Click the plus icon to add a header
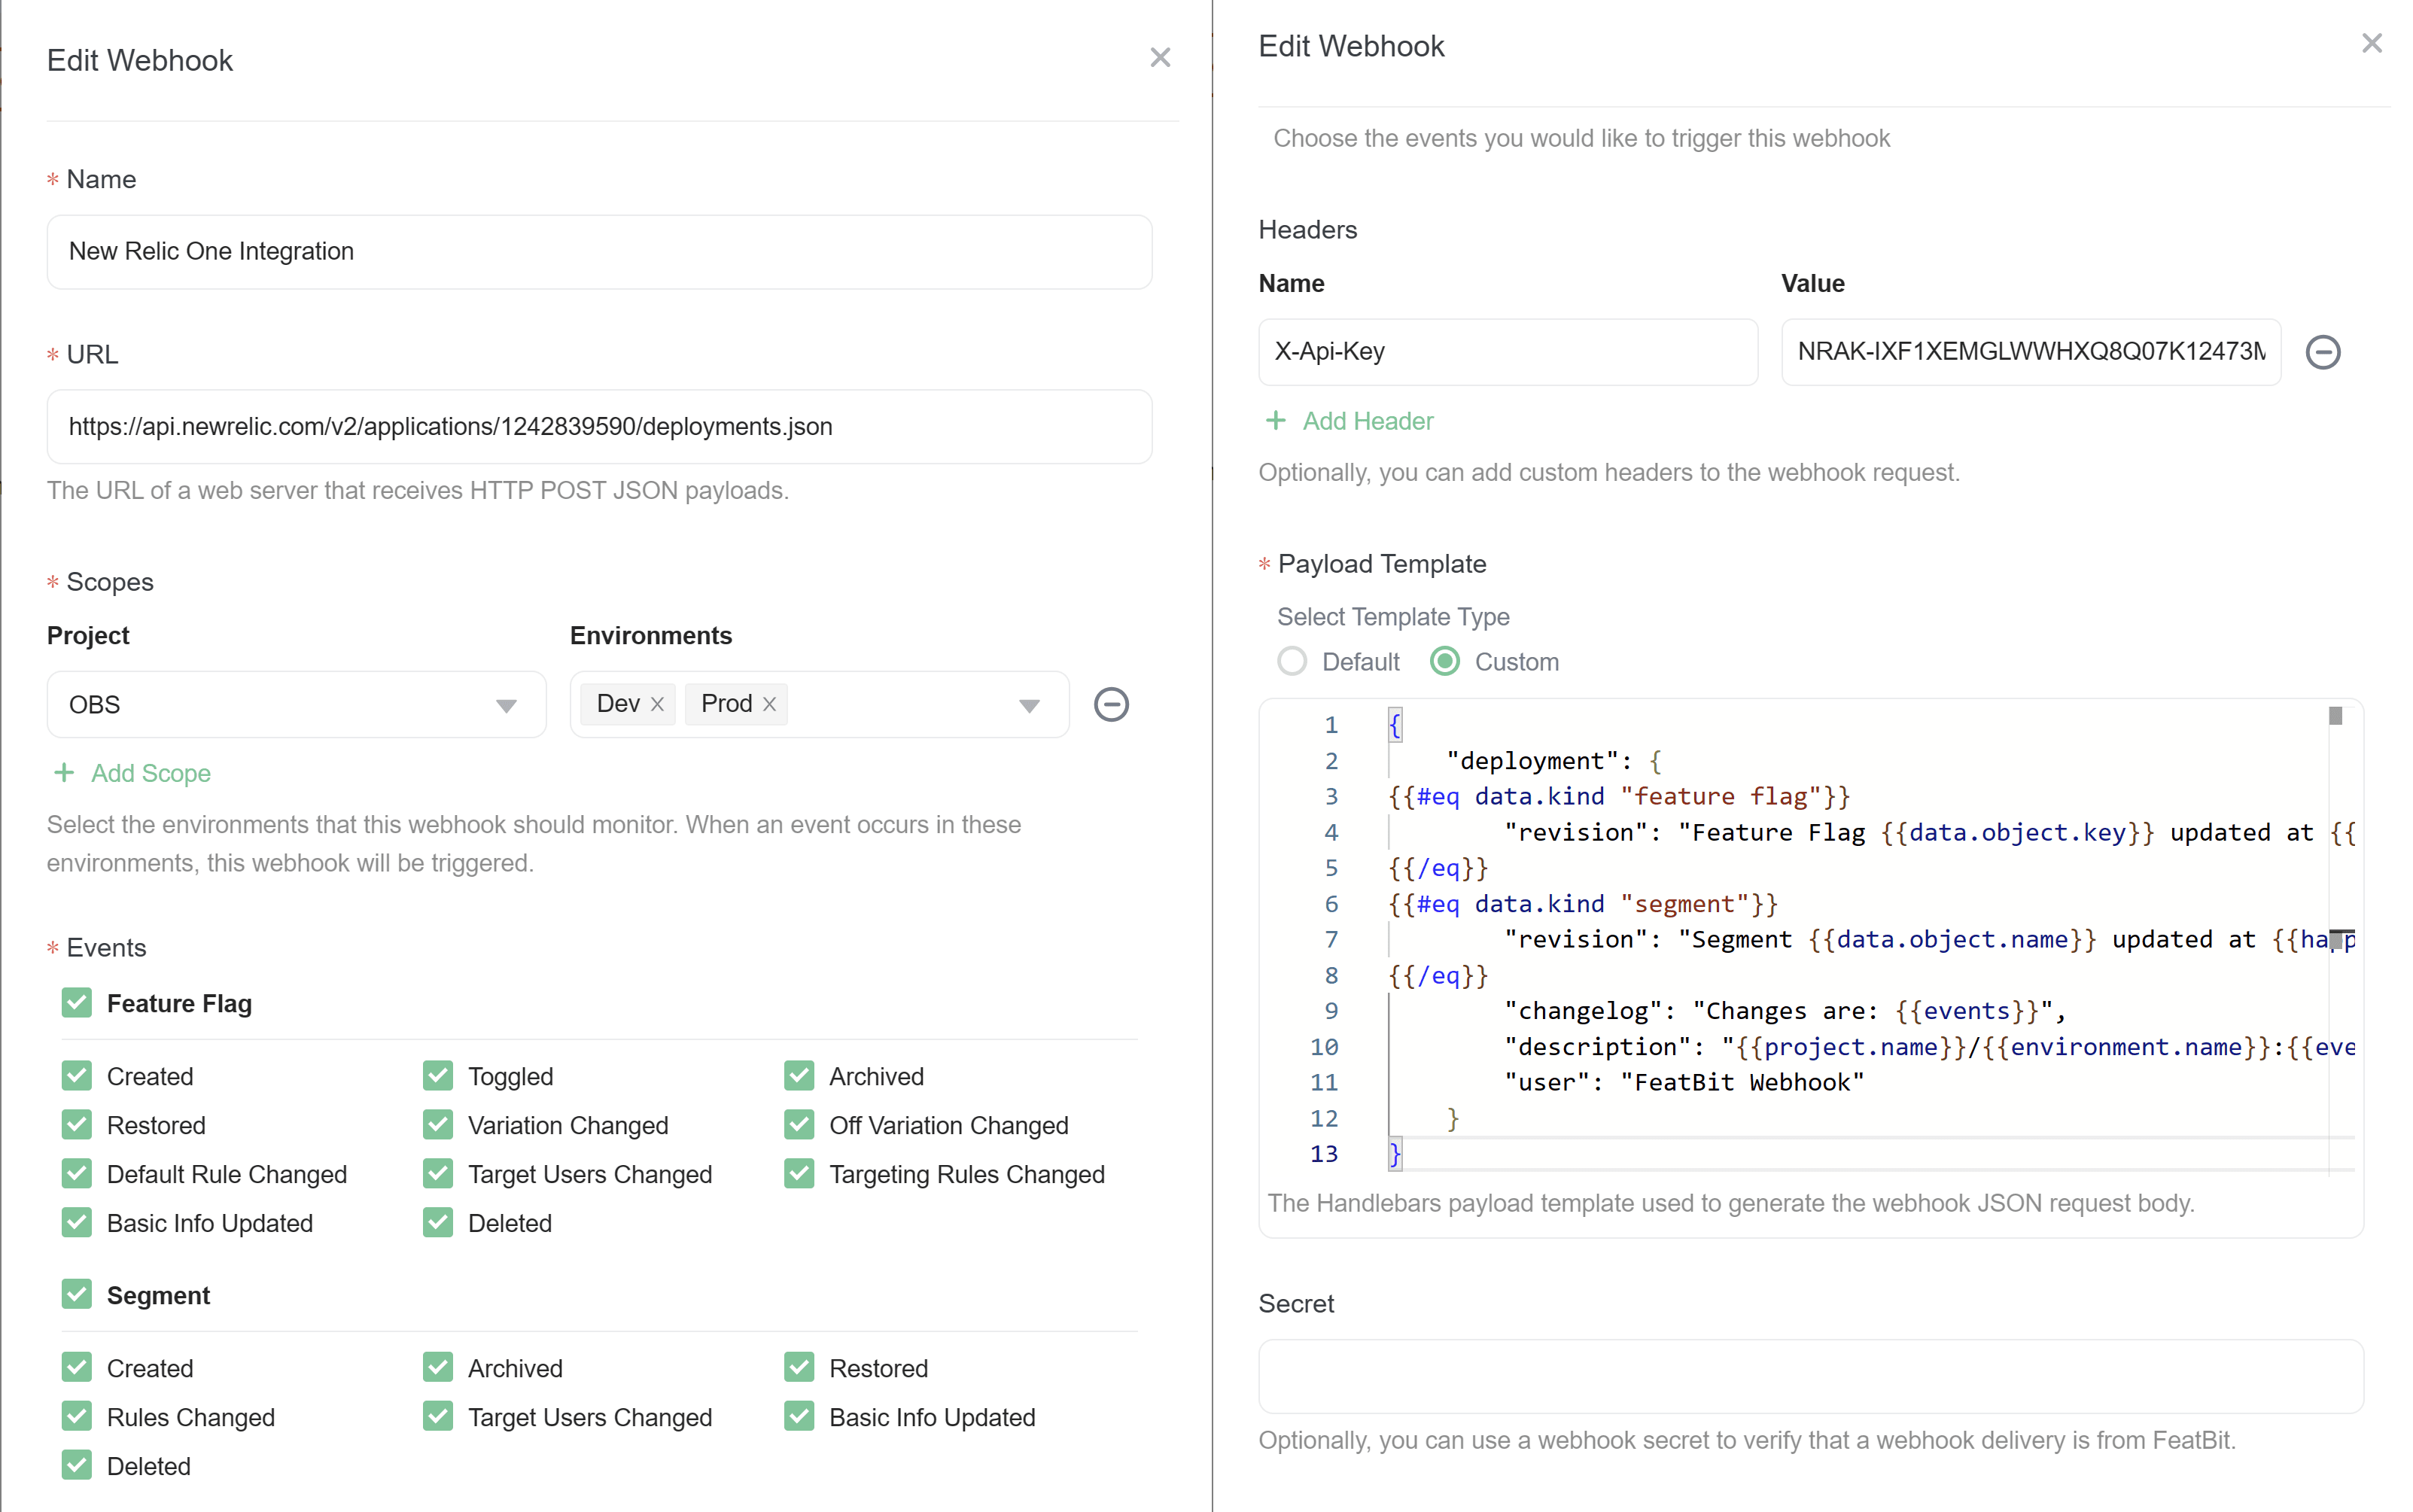Image resolution: width=2413 pixels, height=1512 pixels. (1277, 421)
